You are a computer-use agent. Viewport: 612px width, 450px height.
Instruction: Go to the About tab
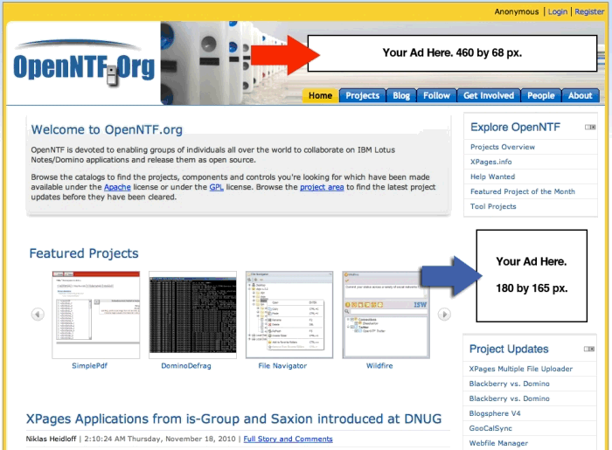[x=580, y=95]
